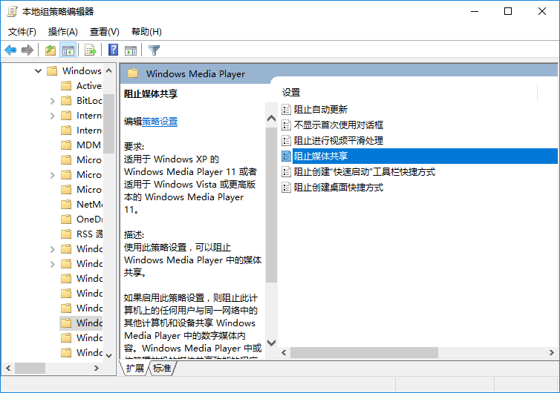
Task: Click the Back arrow toolbar icon
Action: (x=10, y=50)
